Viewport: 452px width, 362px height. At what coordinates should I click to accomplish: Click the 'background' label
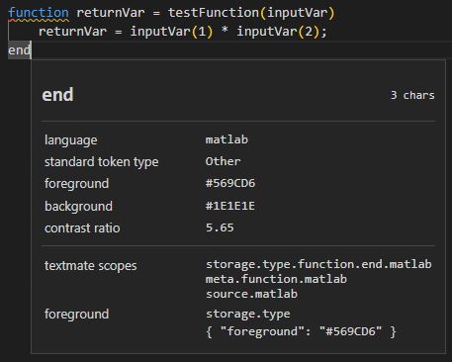tap(78, 207)
